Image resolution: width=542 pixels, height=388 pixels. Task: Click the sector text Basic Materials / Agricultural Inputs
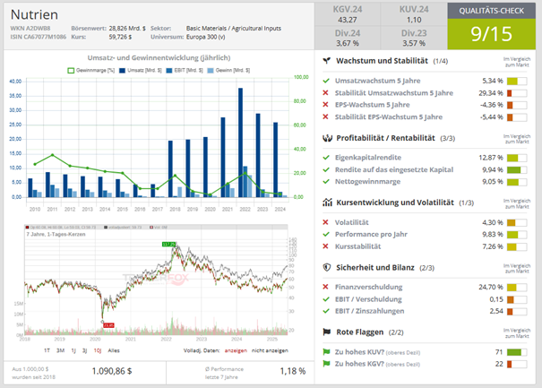pos(234,29)
